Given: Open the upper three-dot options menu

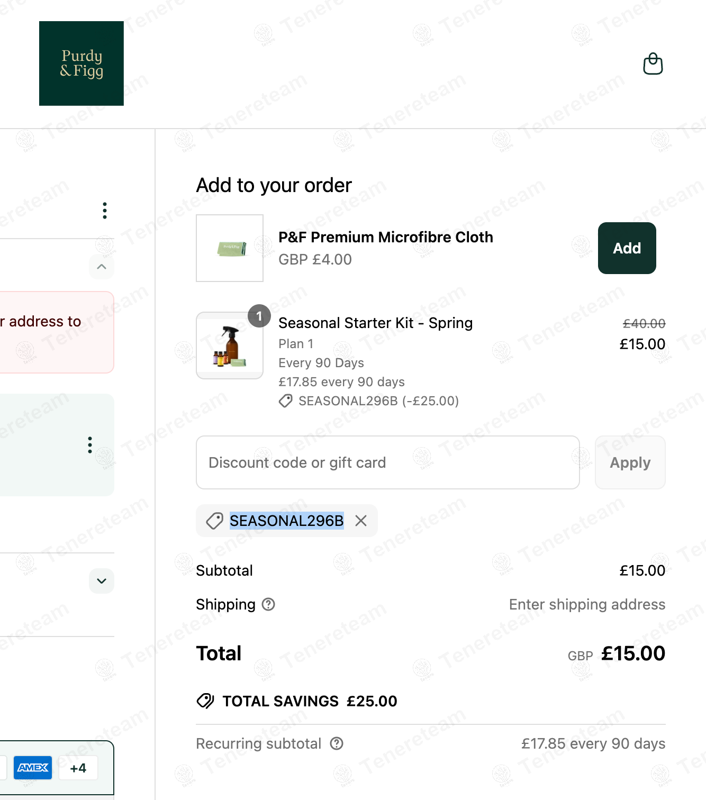Looking at the screenshot, I should click(x=105, y=211).
